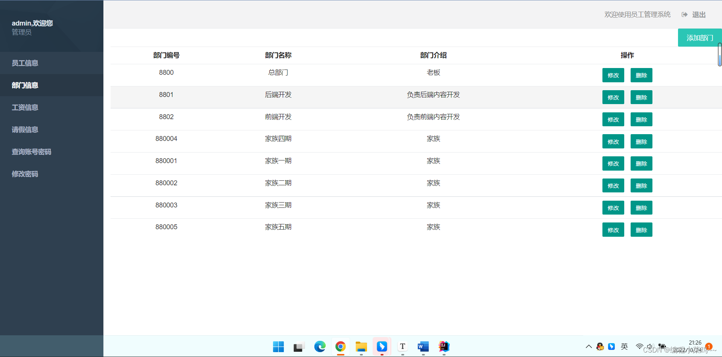Select the cell 负责后端内容开发
Image resolution: width=722 pixels, height=357 pixels.
(x=433, y=95)
